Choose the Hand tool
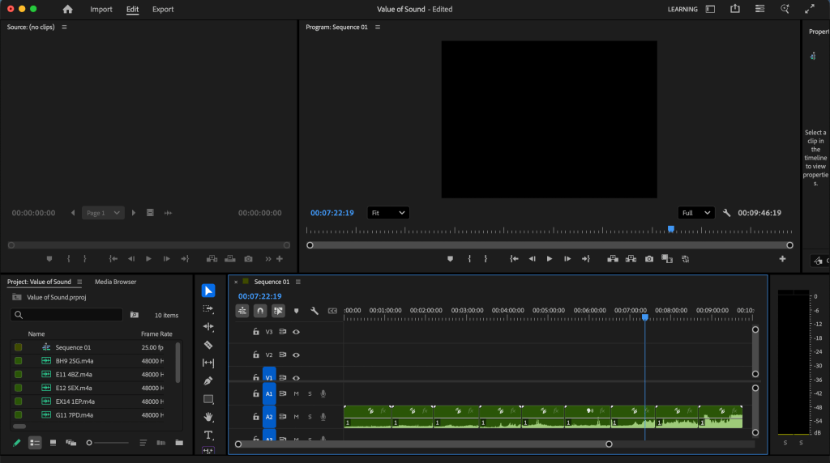This screenshot has height=463, width=830. [x=208, y=417]
